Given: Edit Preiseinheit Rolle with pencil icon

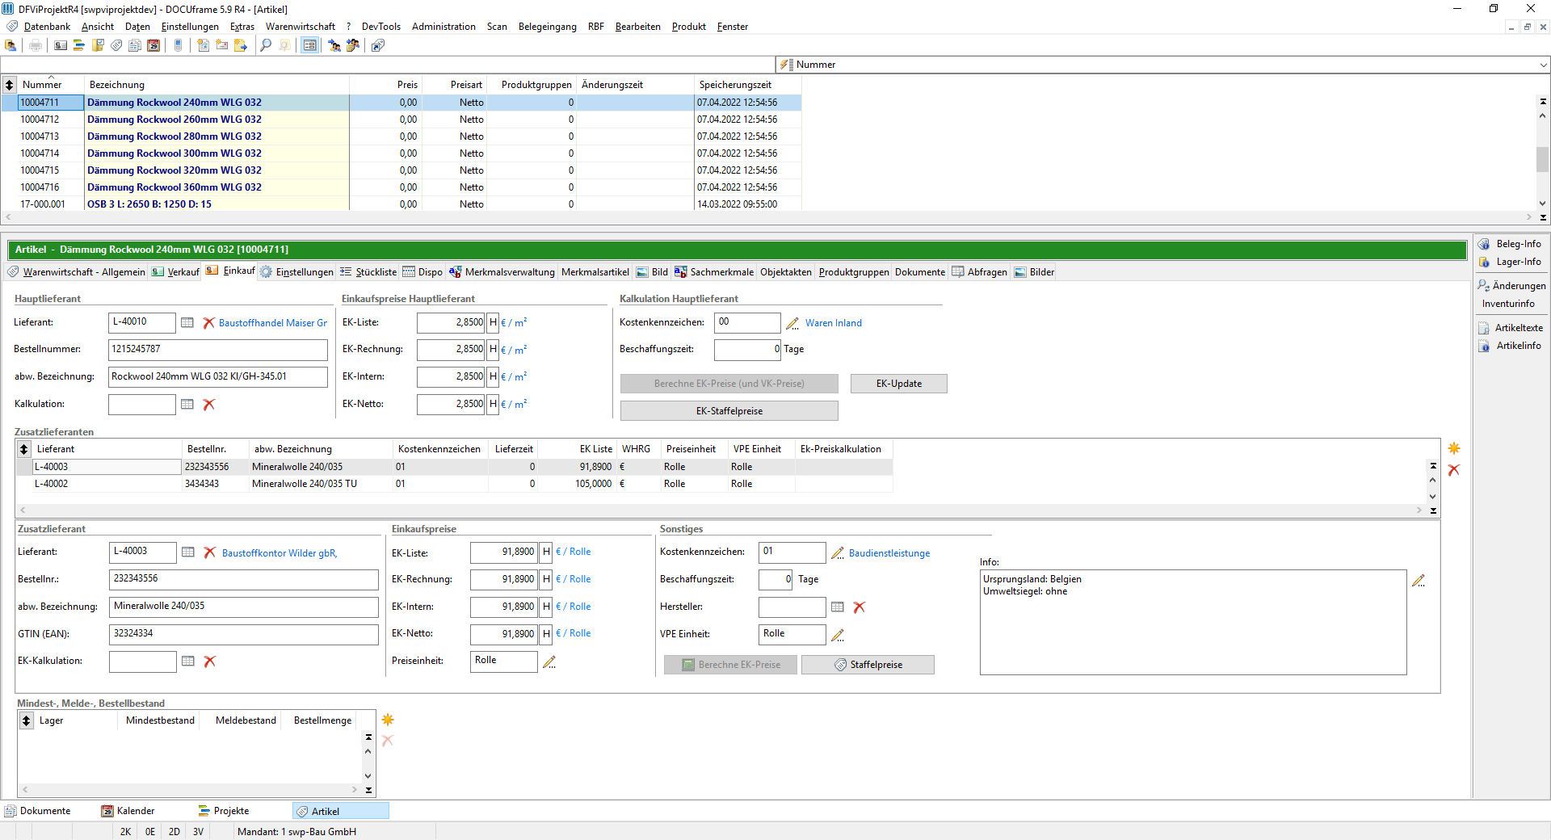Looking at the screenshot, I should click(549, 661).
